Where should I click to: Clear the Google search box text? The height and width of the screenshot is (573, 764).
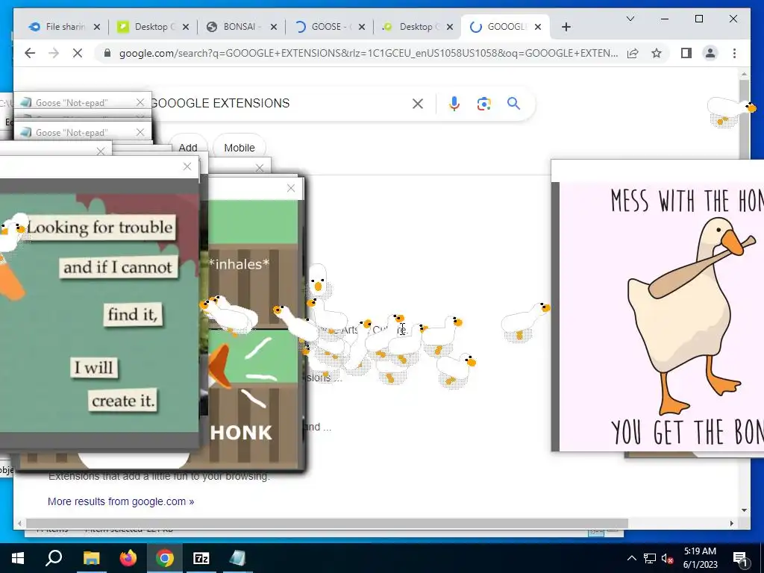coord(418,103)
